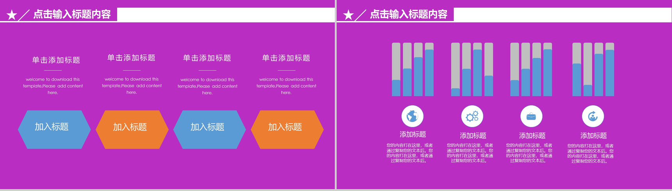Select 单击添加标题 heading above the second blue hexagon
The image size is (672, 191).
point(207,58)
